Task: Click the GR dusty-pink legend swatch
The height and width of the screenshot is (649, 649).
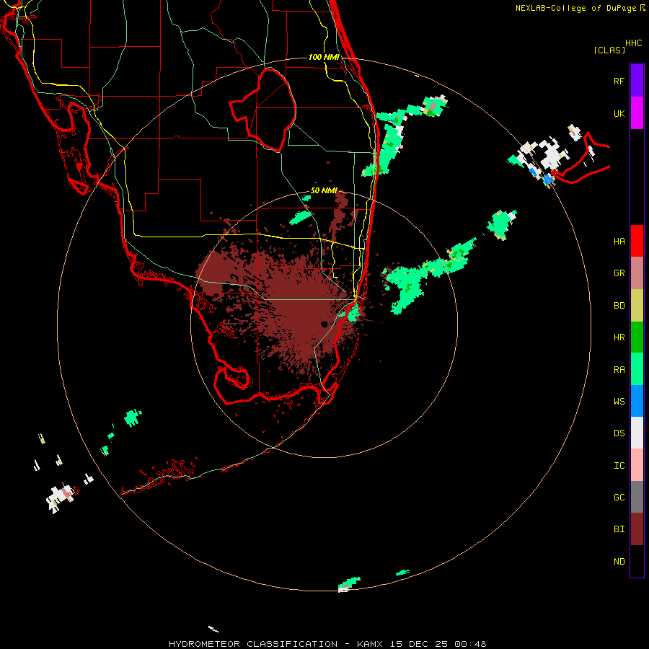Action: [637, 273]
